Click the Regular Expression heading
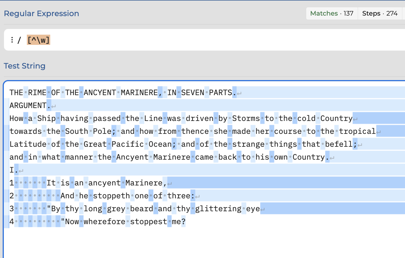This screenshot has width=405, height=258. coord(41,13)
